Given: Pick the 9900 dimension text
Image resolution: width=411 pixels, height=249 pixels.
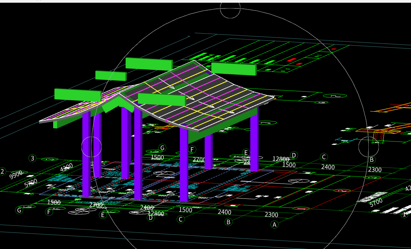Looking at the screenshot, I should coord(16,175).
